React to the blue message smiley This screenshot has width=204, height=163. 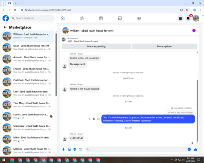[98, 119]
